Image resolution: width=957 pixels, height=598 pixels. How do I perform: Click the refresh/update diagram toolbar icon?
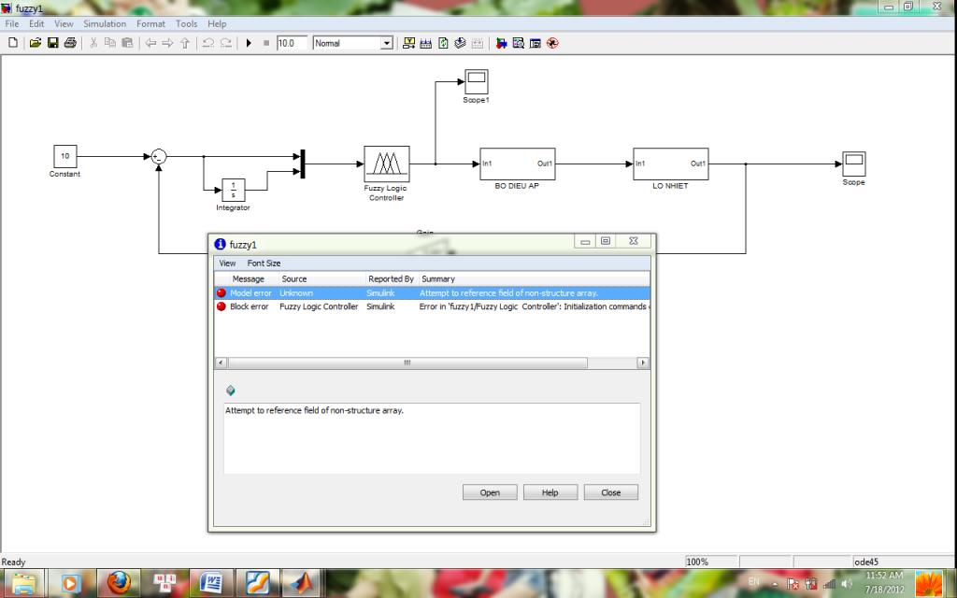443,43
